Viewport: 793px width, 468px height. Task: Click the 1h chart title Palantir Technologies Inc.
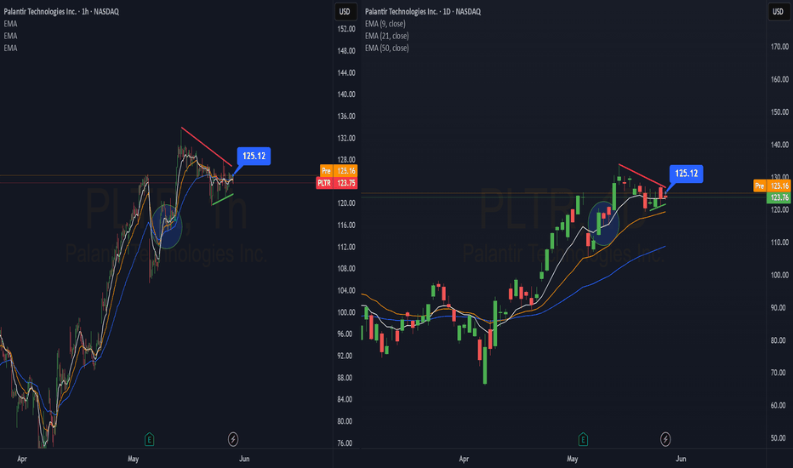pyautogui.click(x=61, y=11)
